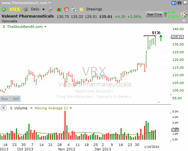This screenshot has height=151, width=188.
Task: Open the Drawings menu
Action: (94, 9)
